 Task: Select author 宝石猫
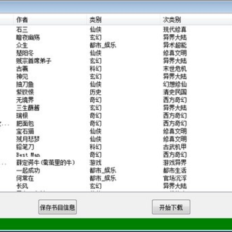click(x=25, y=131)
